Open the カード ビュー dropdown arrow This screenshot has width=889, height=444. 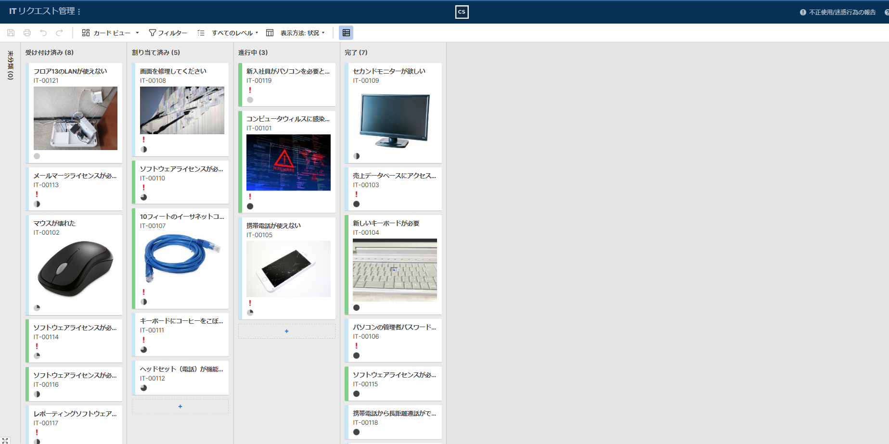click(138, 32)
